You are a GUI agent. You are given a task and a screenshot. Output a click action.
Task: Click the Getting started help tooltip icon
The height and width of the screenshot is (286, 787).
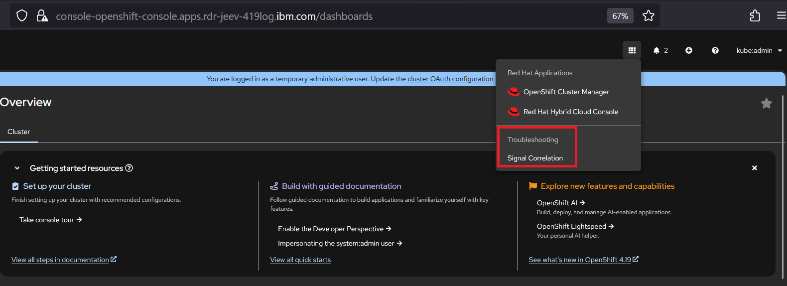[129, 168]
